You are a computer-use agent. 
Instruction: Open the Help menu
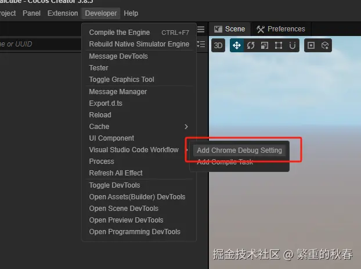[131, 13]
